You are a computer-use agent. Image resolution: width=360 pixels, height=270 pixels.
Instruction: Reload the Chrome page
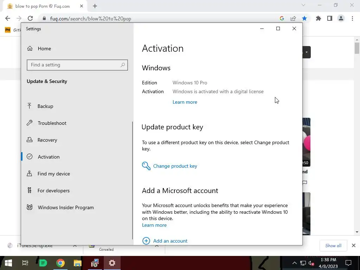30,18
